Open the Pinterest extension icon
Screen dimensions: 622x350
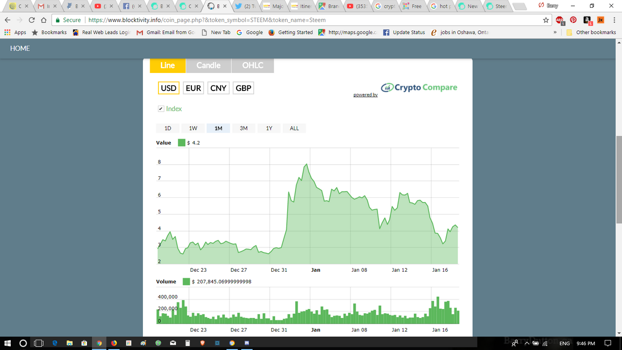[573, 20]
